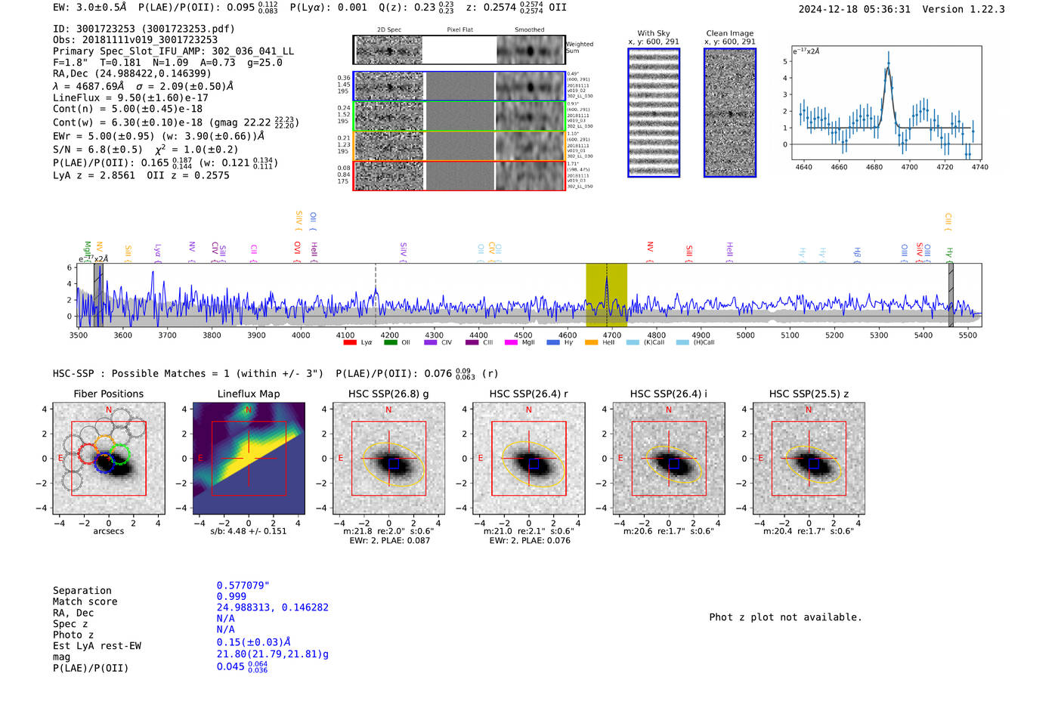This screenshot has height=720, width=1058.
Task: Select the blue-bordered fiber spectrum row
Action: coord(459,86)
